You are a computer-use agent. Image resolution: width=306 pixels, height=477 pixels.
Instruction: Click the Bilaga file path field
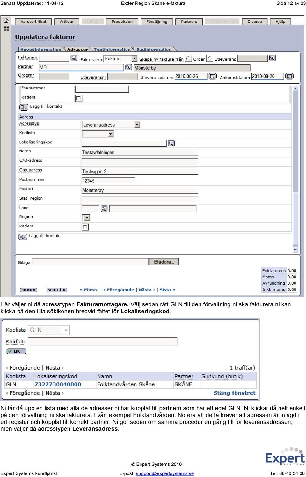click(x=90, y=262)
